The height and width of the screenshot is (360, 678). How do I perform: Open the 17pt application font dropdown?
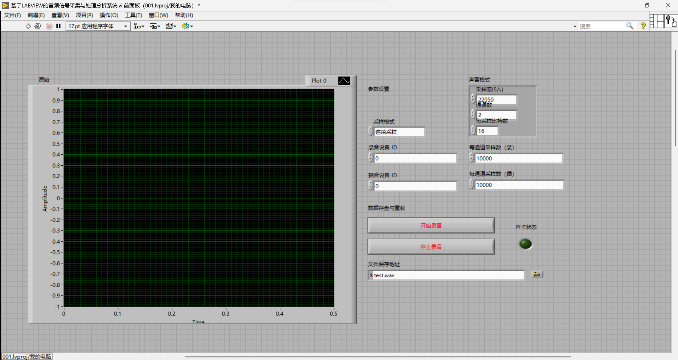point(98,26)
